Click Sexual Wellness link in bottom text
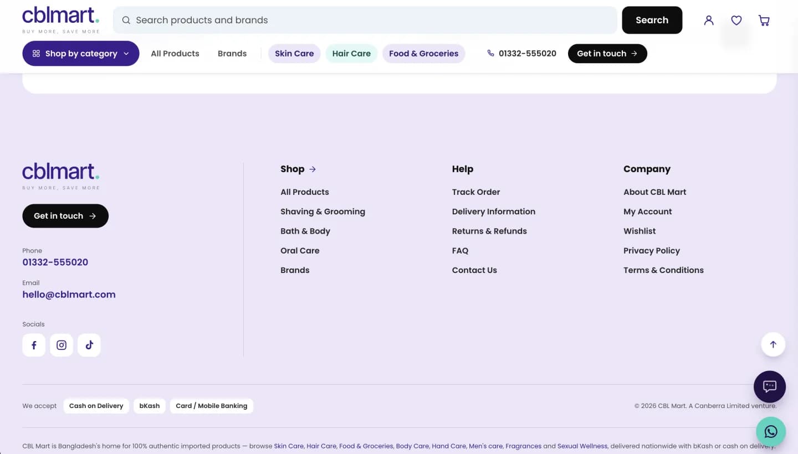Viewport: 798px width, 454px height. click(582, 446)
